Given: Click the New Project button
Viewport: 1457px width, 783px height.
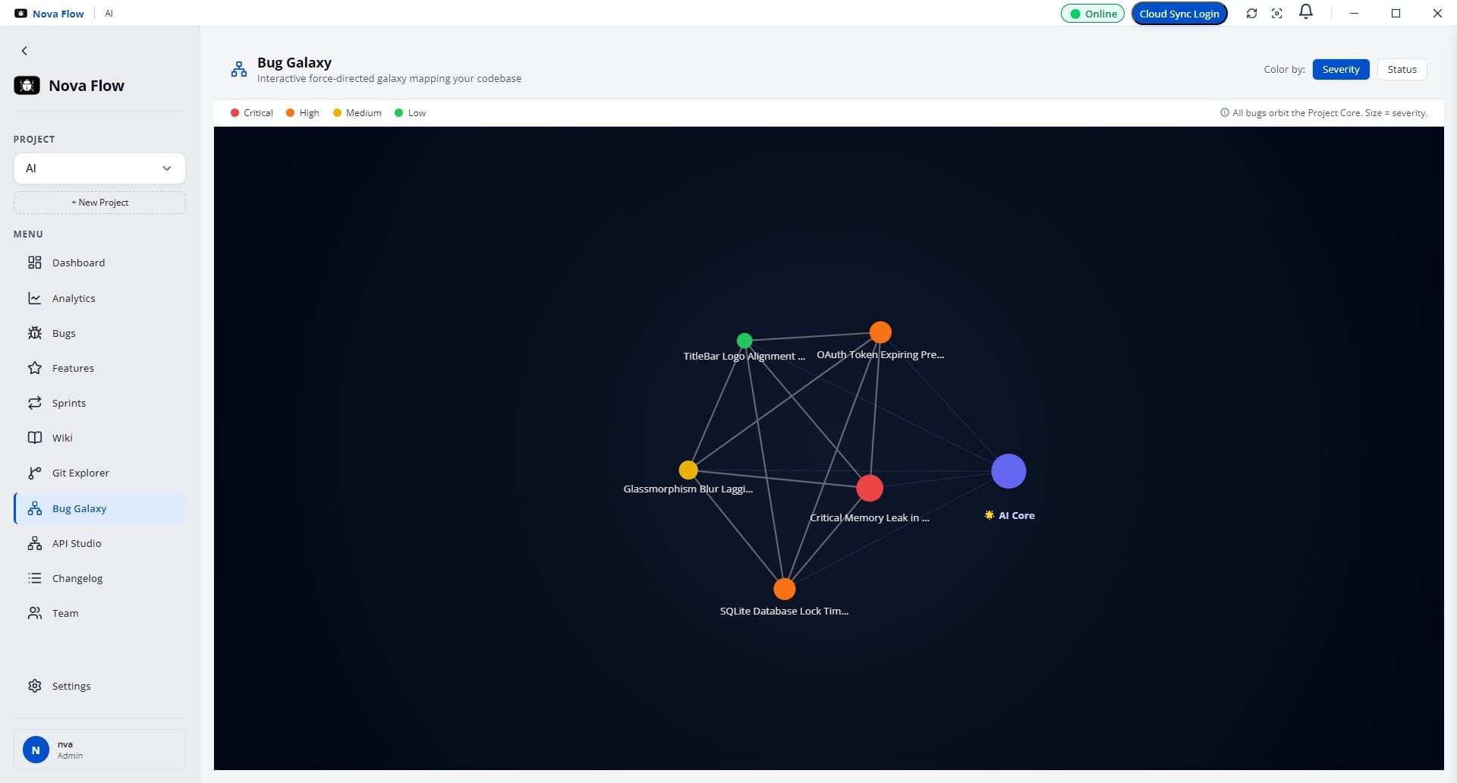Looking at the screenshot, I should coord(99,203).
